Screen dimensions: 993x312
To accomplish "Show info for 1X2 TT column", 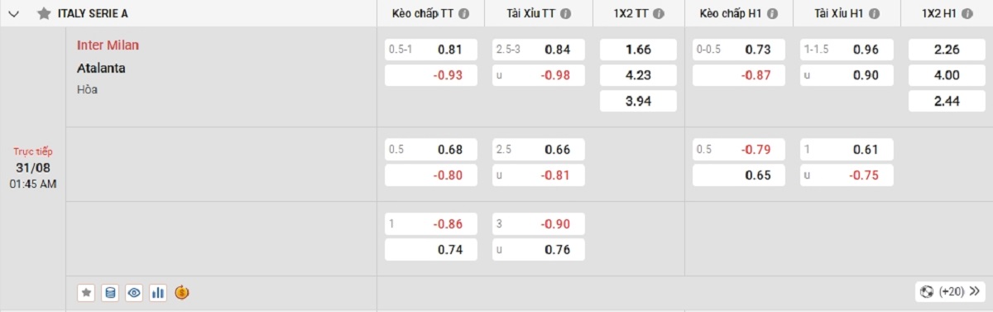I will coord(665,14).
